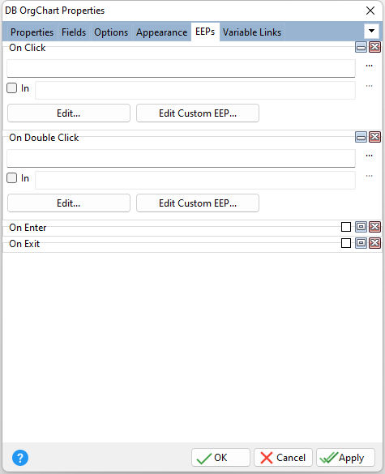Expand the On Exit section
The width and height of the screenshot is (385, 474).
click(361, 243)
